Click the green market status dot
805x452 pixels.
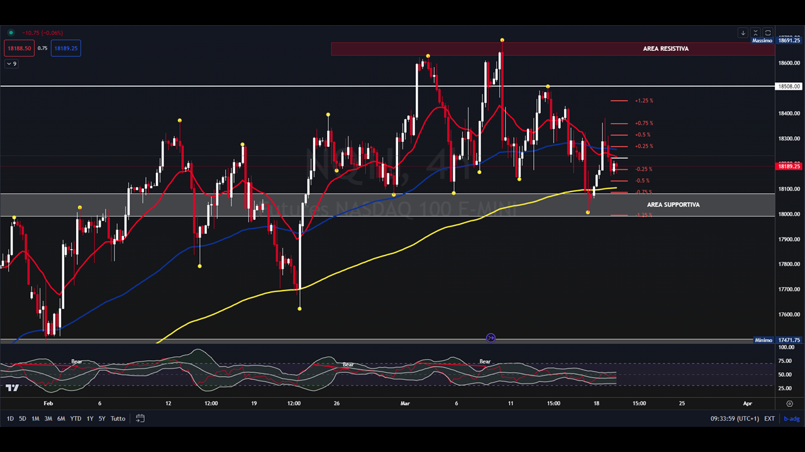(10, 33)
